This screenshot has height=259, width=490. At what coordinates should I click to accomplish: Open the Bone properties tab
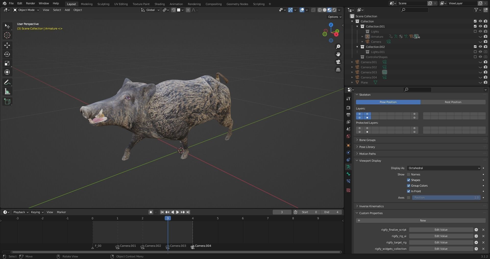pos(348,174)
